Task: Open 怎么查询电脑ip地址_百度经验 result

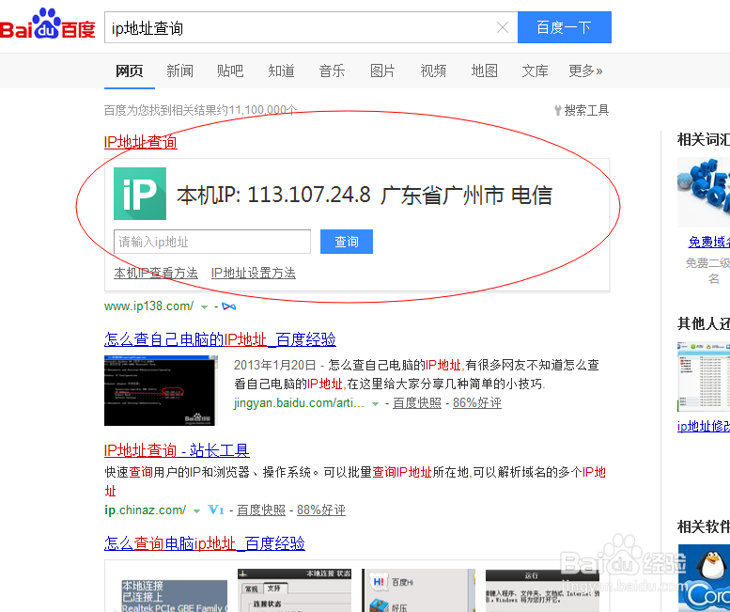Action: 205,543
